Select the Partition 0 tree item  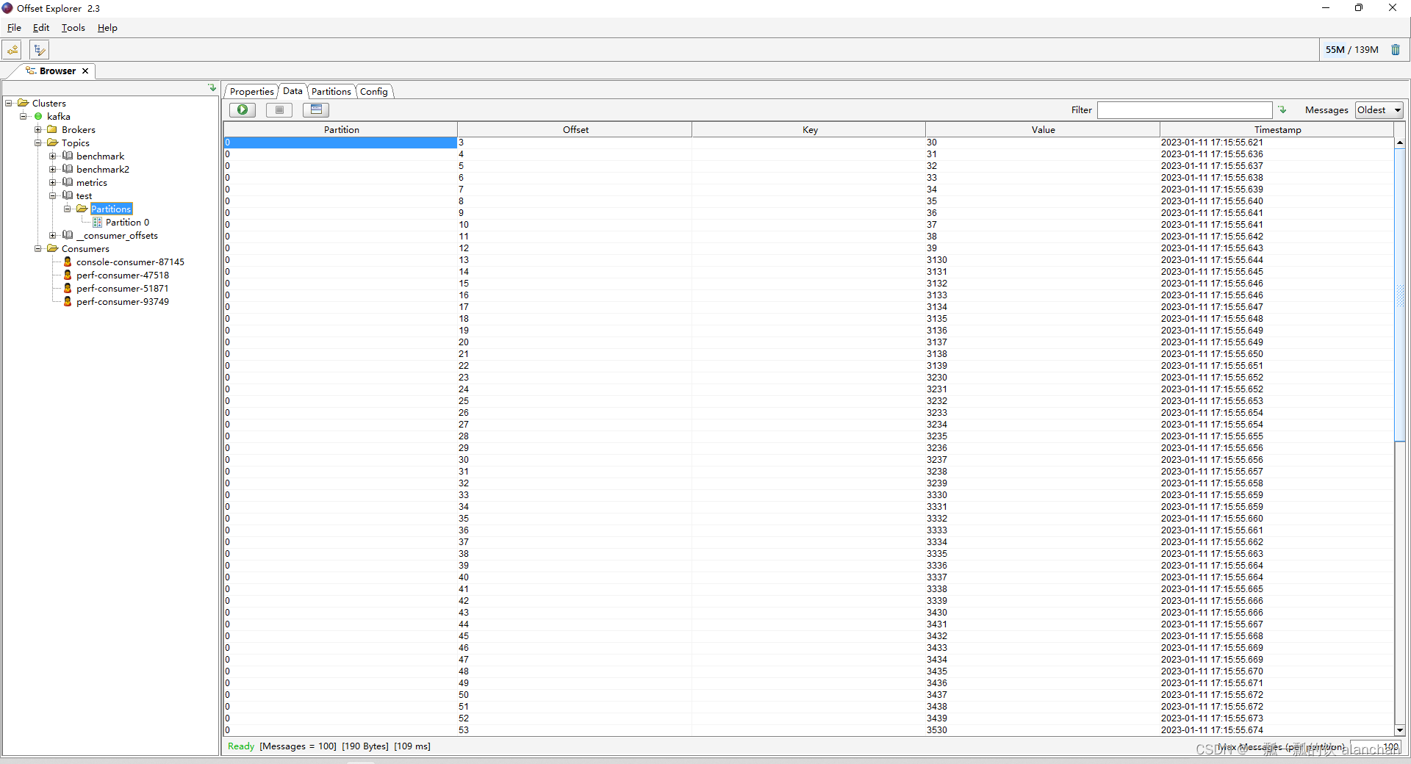[127, 223]
